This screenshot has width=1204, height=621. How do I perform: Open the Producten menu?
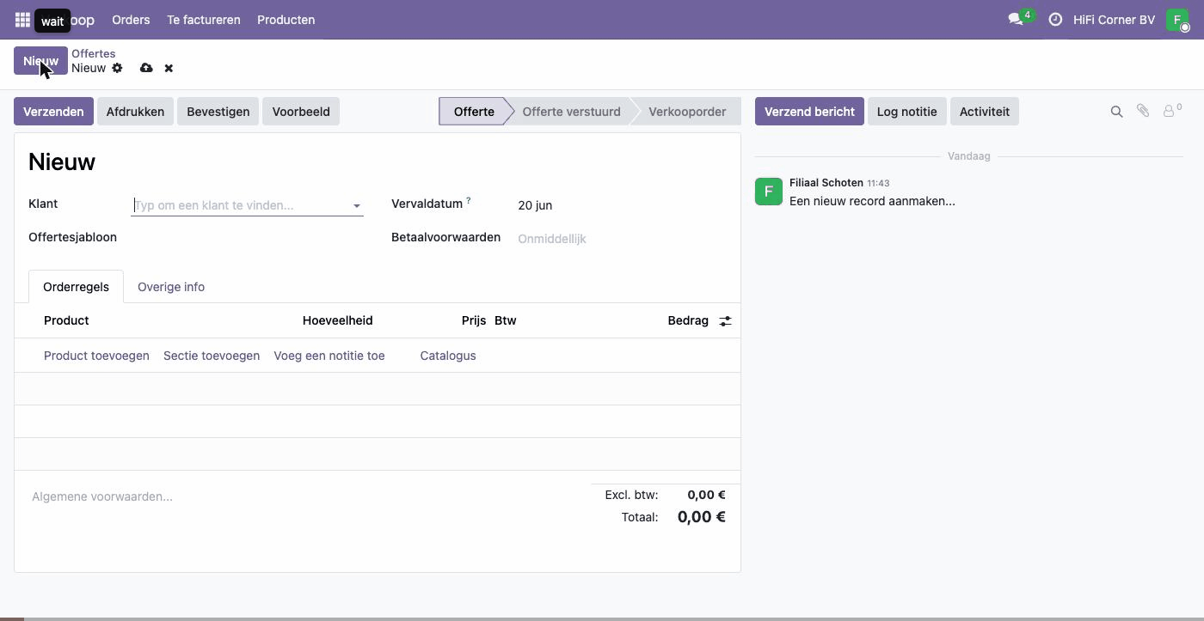286,19
